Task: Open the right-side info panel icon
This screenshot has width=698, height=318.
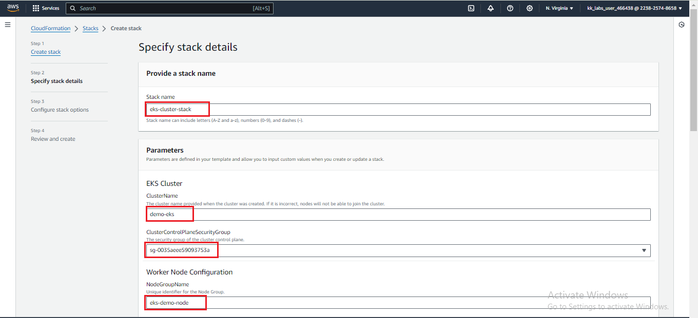Action: click(x=682, y=25)
